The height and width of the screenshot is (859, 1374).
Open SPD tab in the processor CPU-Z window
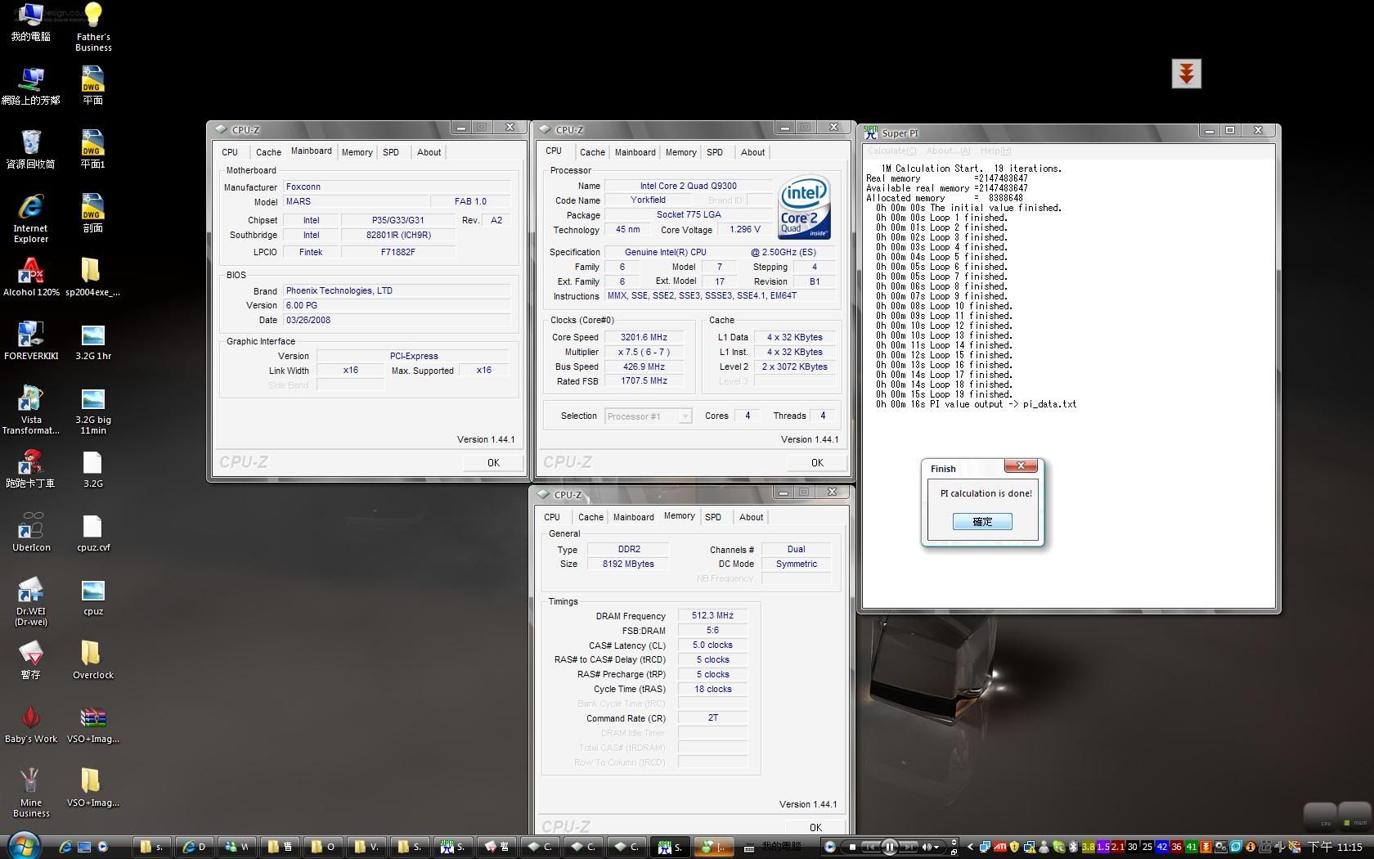coord(715,152)
